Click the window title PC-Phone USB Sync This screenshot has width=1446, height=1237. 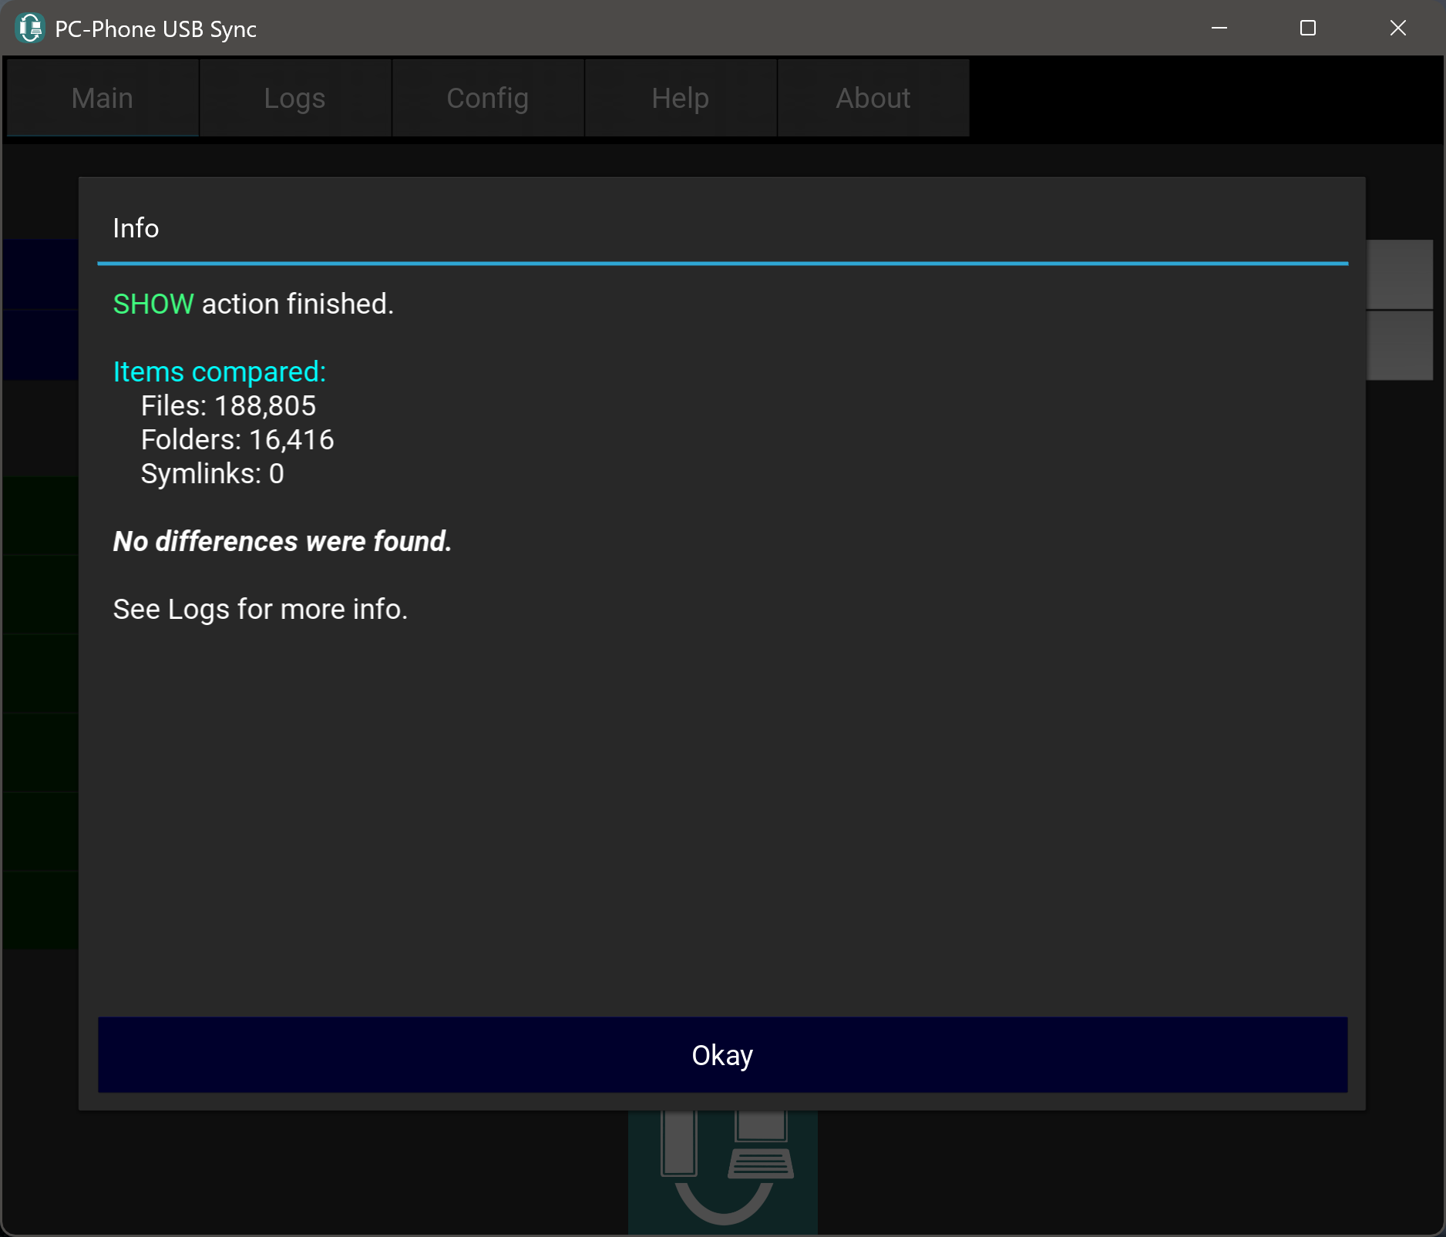click(x=156, y=29)
